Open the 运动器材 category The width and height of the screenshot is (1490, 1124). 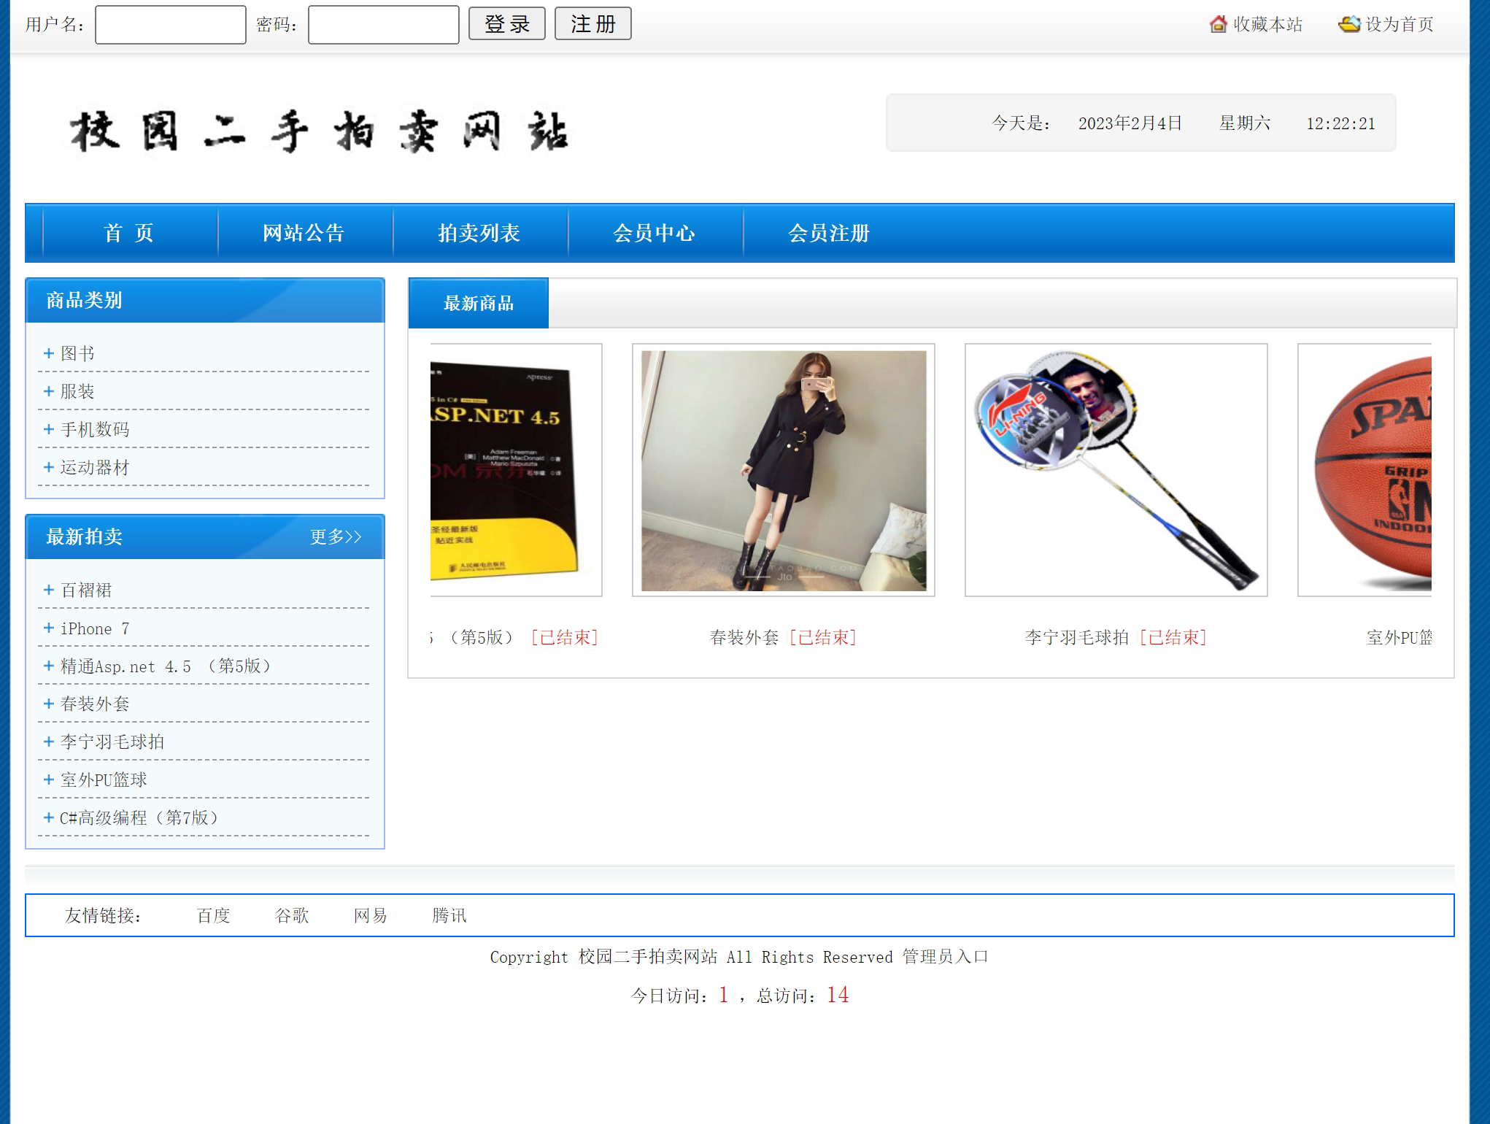click(x=95, y=467)
